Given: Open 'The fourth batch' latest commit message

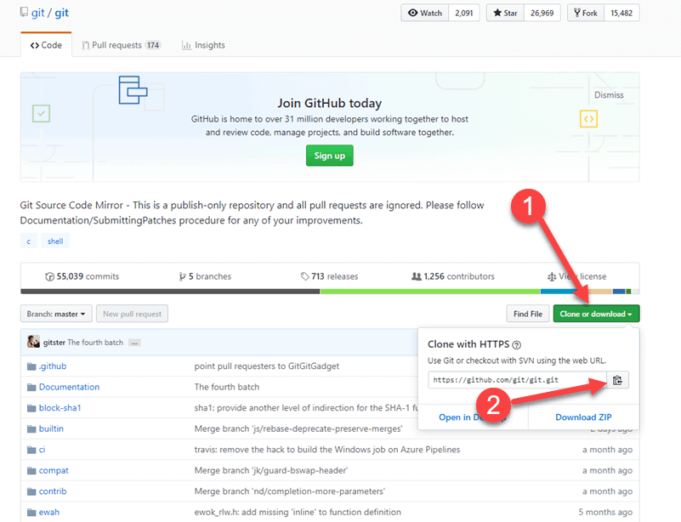Looking at the screenshot, I should point(95,343).
